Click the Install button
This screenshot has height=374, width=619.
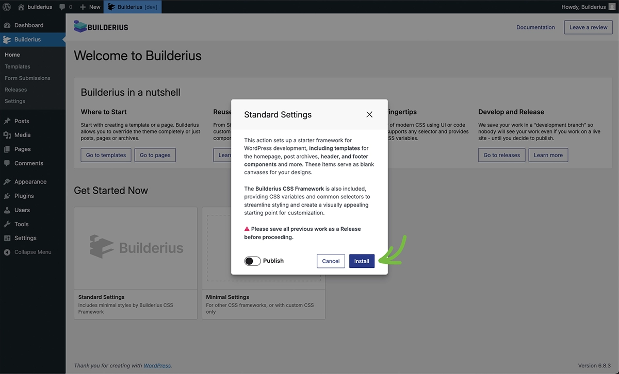click(x=362, y=261)
